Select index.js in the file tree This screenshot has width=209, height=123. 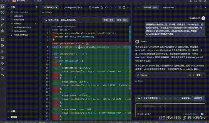click(x=17, y=24)
